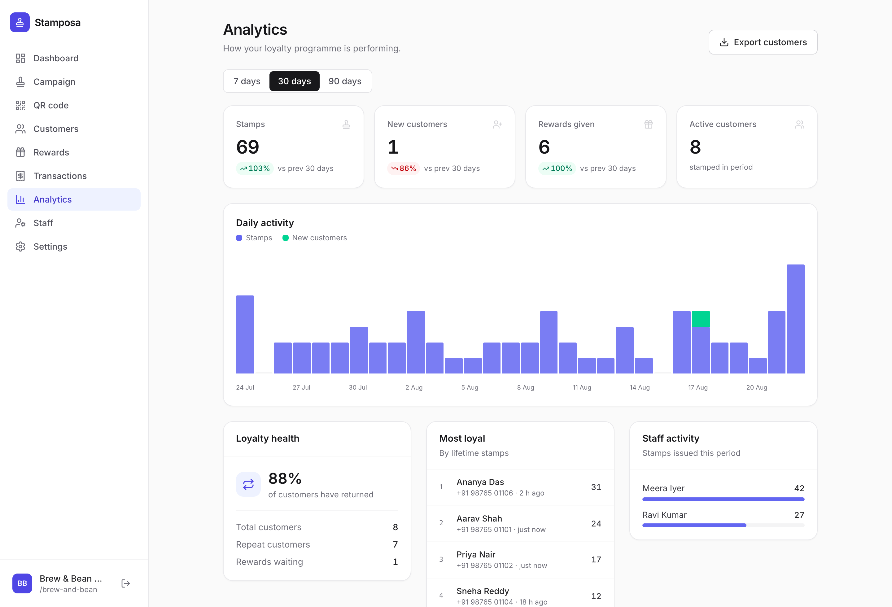Open Aarav Shah in Most loyal
This screenshot has width=892, height=607.
520,524
